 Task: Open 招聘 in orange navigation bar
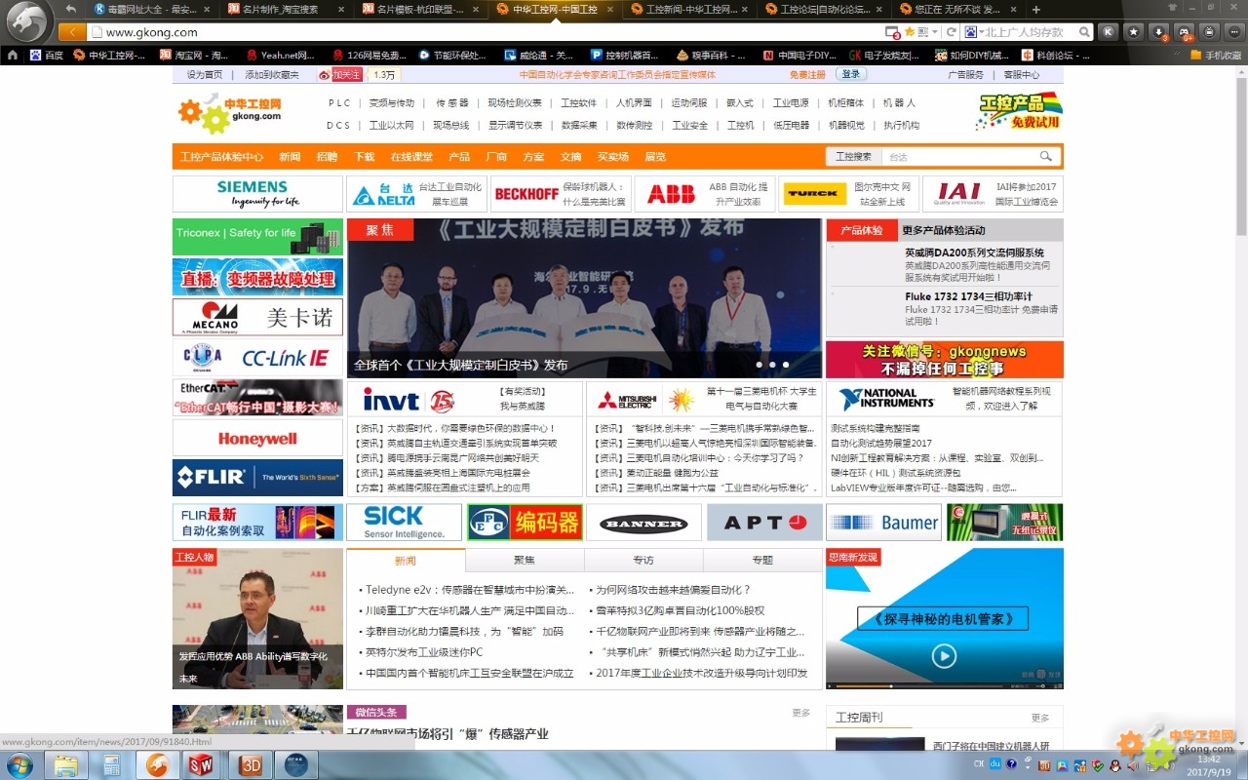[x=327, y=157]
